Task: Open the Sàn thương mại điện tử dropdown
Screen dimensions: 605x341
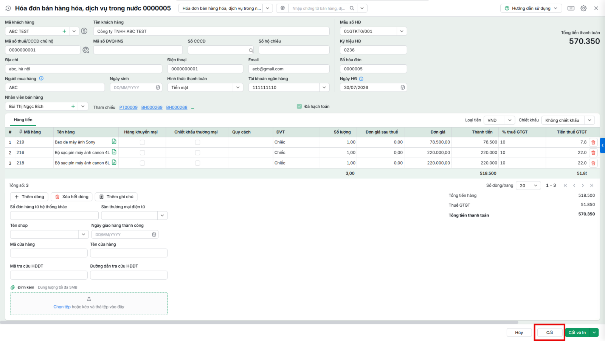Action: coord(162,215)
